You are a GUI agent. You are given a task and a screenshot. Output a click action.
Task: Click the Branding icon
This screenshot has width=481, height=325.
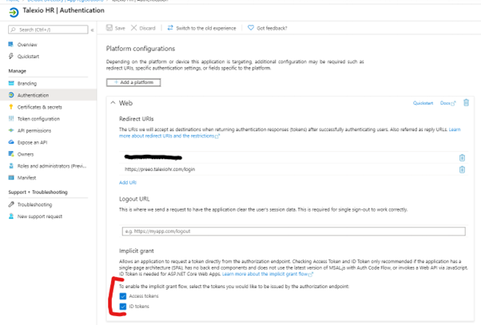tap(11, 83)
